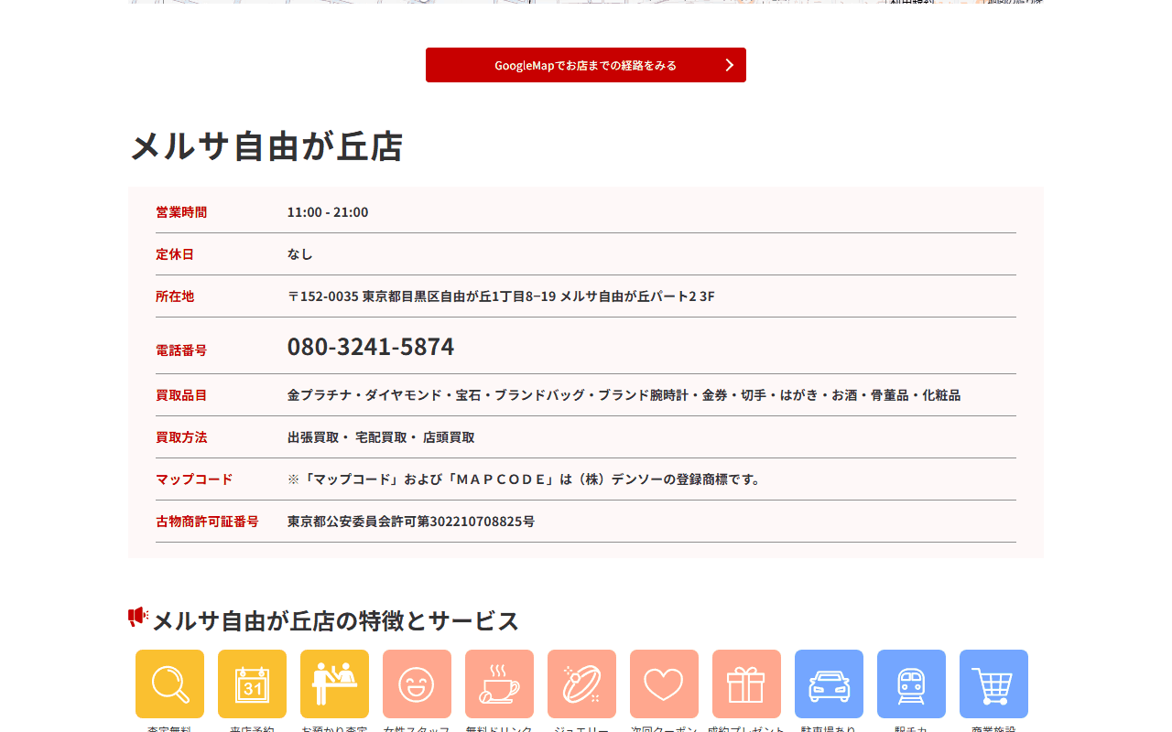Click the arrow chevron on the GoogleMap button
1172x732 pixels.
730,65
